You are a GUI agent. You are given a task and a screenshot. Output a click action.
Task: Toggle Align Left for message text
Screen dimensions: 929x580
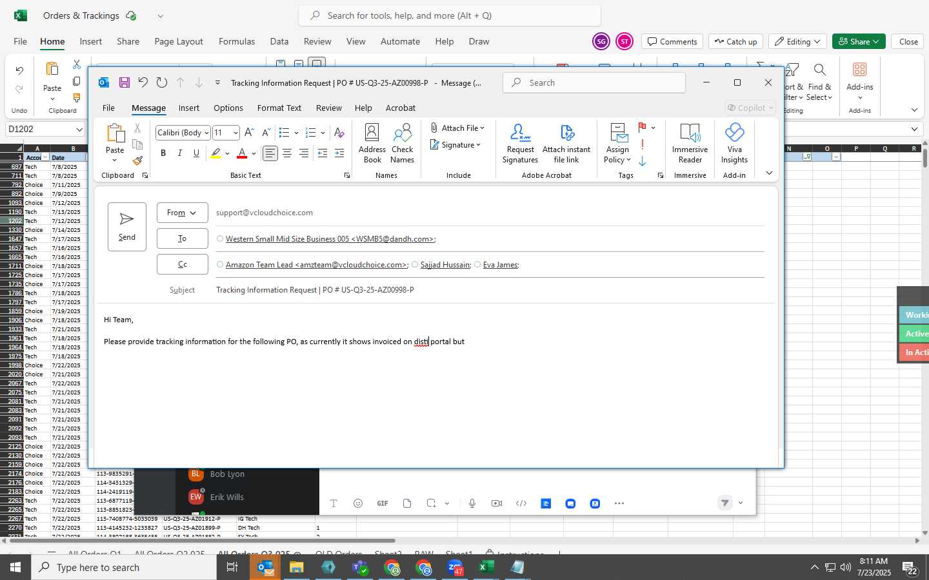(x=270, y=153)
